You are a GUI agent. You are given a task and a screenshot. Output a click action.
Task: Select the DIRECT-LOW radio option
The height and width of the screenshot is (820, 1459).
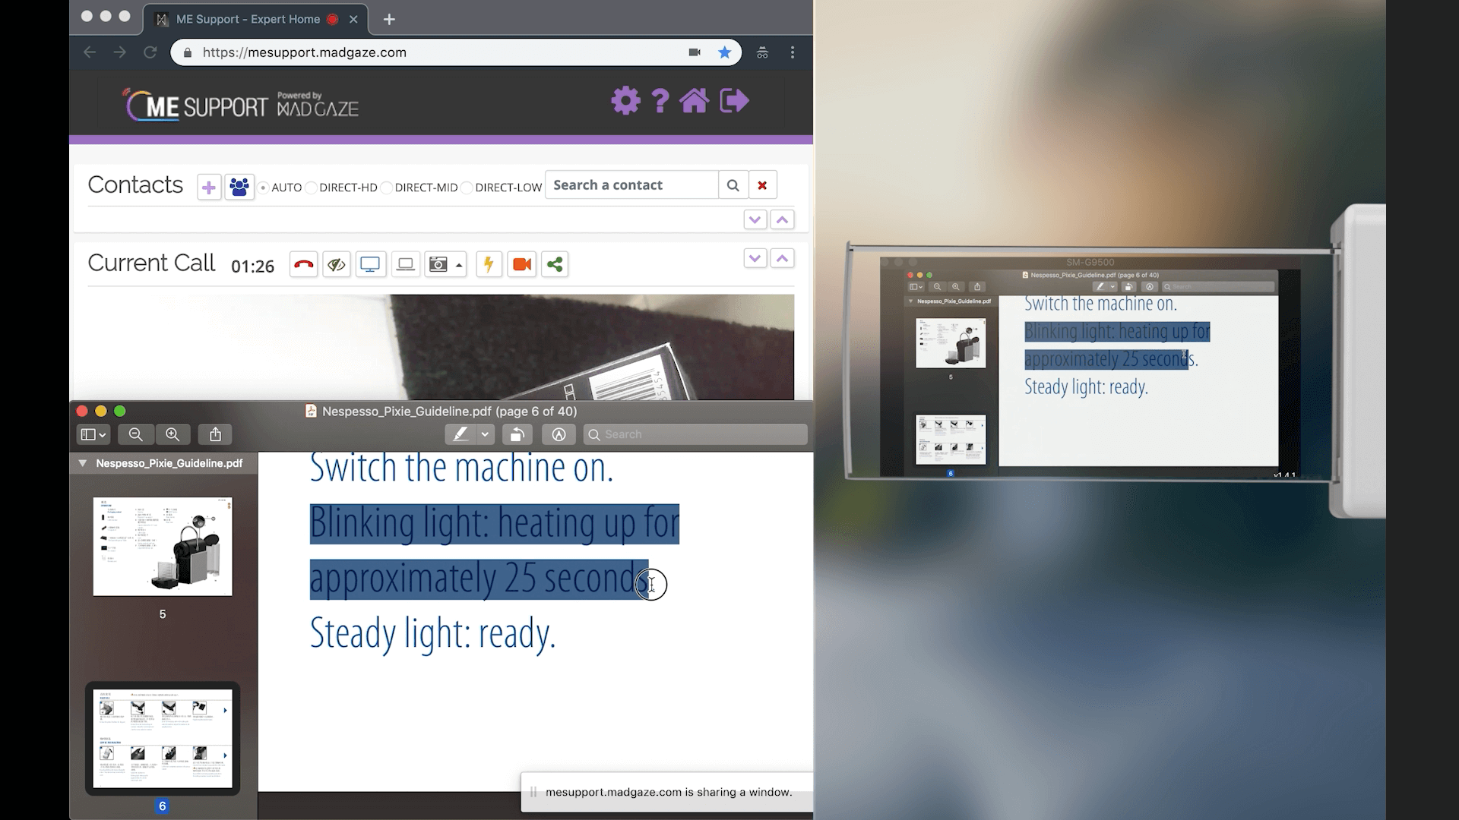(467, 188)
